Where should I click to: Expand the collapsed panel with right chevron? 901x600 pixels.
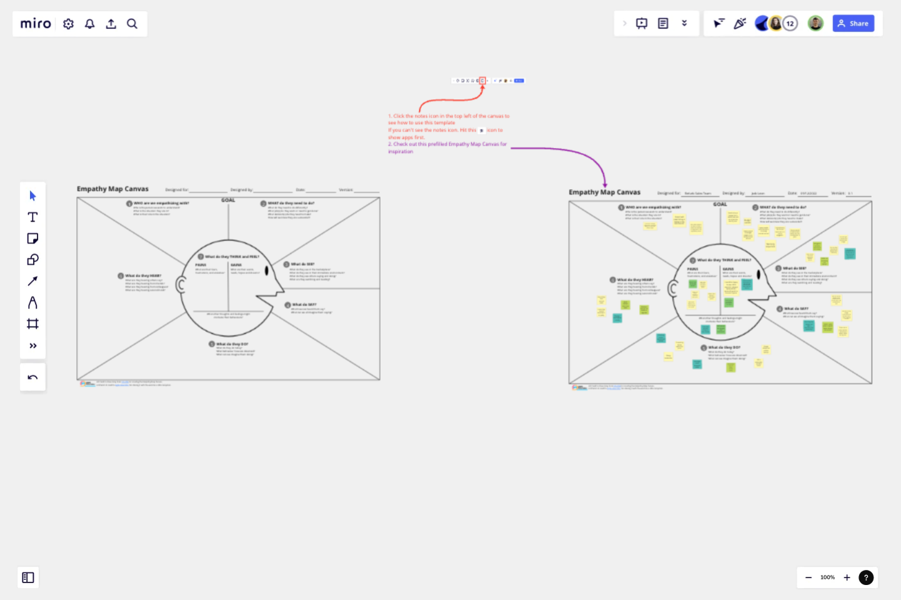(625, 23)
